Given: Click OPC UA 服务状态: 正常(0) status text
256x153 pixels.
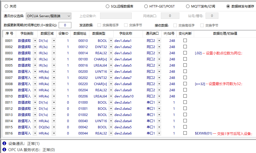Looking at the screenshot, I should (31, 150).
